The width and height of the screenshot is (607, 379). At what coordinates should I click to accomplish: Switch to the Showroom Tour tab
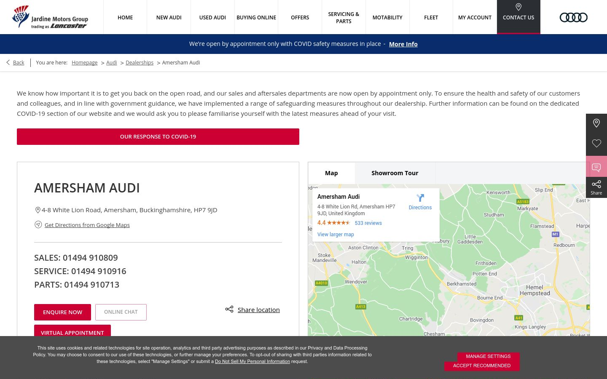tap(395, 173)
